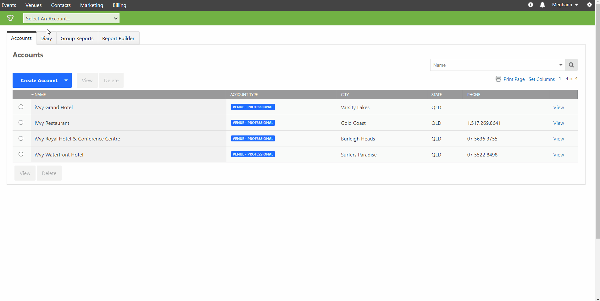Click the search magnifier button

571,65
